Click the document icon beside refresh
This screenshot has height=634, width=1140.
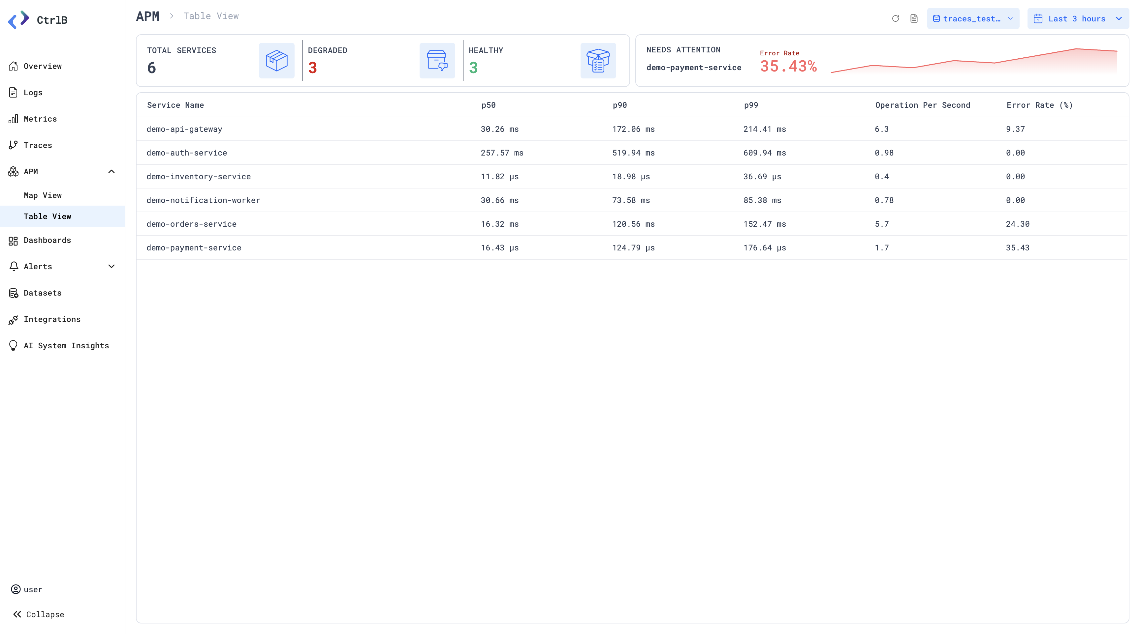tap(914, 18)
